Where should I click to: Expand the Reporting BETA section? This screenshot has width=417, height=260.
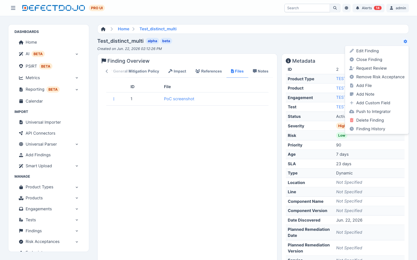tap(49, 90)
